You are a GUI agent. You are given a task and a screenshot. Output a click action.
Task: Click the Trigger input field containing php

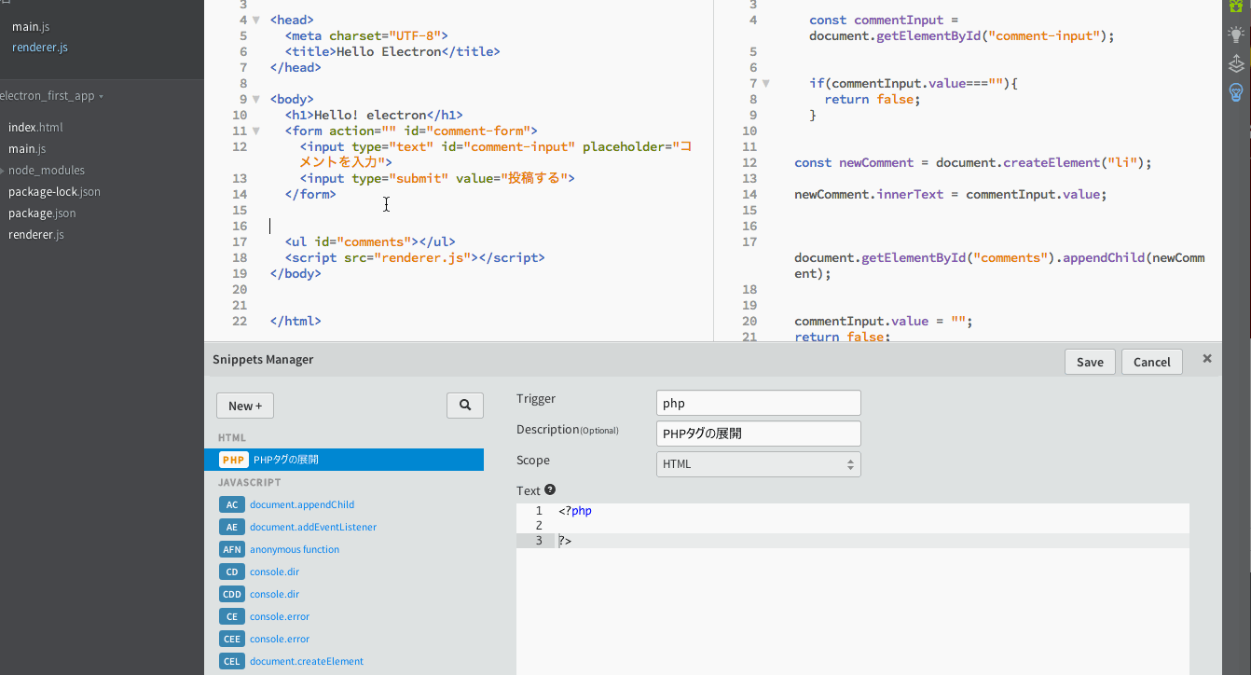coord(759,403)
